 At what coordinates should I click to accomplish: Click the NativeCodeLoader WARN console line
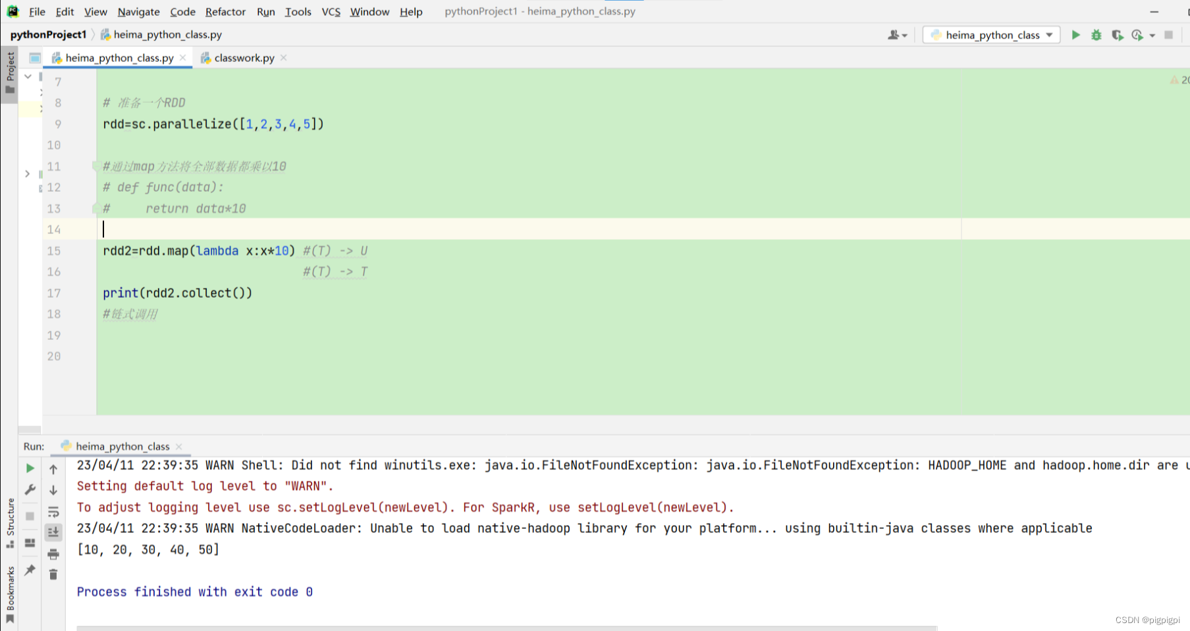584,528
